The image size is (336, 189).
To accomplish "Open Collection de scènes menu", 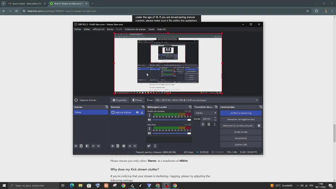I will (135, 29).
